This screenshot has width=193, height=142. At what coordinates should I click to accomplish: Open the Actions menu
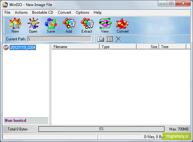click(21, 13)
